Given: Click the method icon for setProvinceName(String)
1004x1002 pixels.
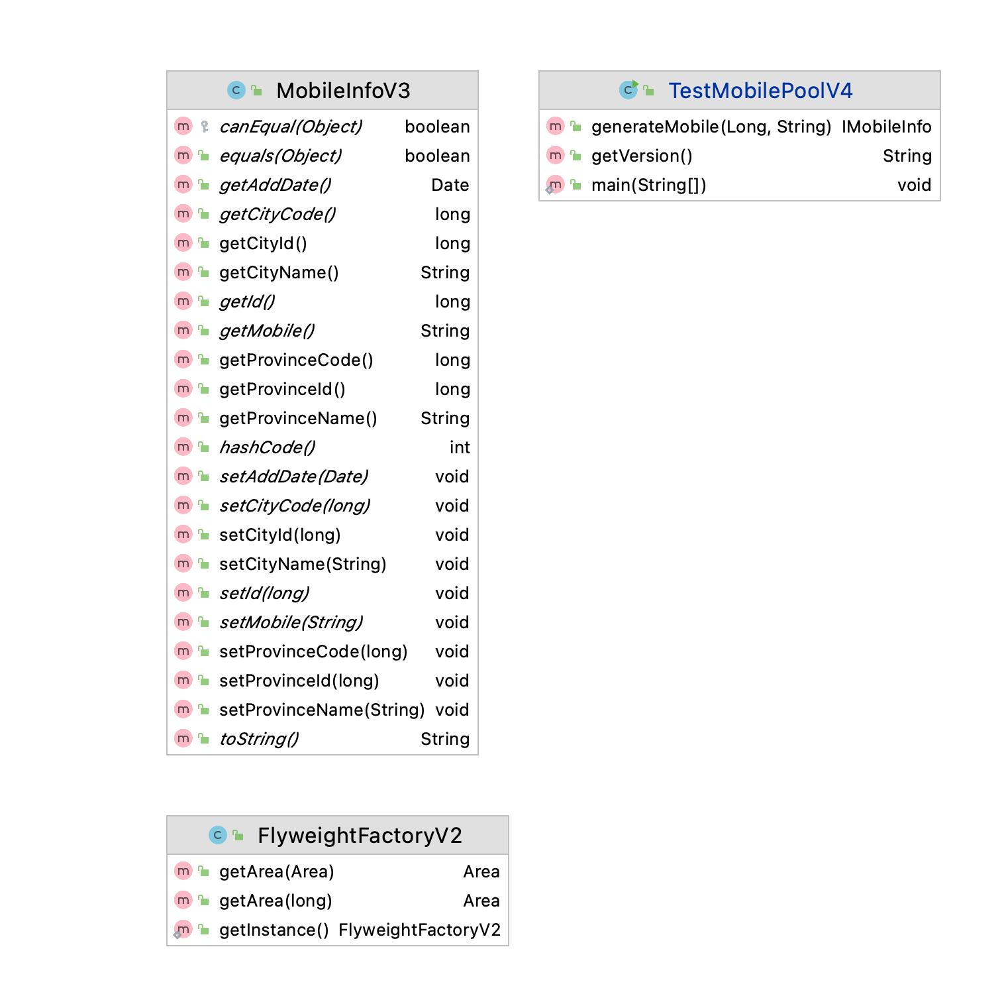Looking at the screenshot, I should [183, 709].
